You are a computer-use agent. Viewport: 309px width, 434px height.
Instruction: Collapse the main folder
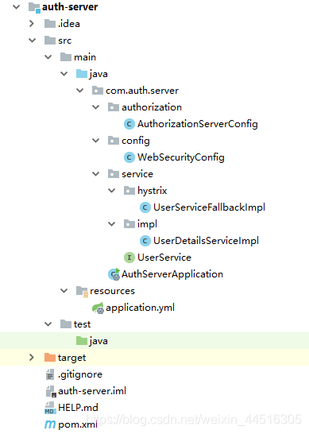48,57
